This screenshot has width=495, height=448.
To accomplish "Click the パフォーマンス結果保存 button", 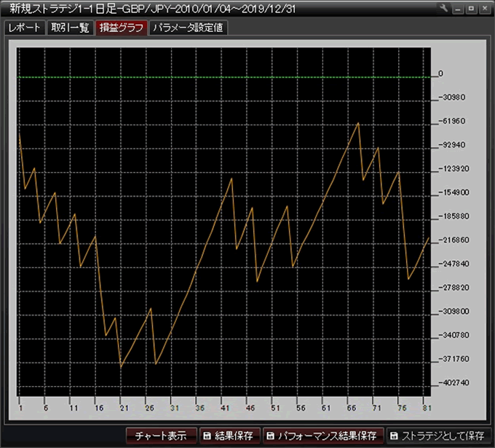I will coord(323,436).
